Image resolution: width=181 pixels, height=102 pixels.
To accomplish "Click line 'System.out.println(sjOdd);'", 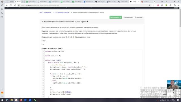I will [x=61, y=94].
